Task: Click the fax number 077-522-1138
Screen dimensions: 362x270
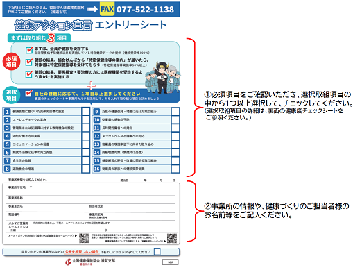Action: tap(145, 10)
